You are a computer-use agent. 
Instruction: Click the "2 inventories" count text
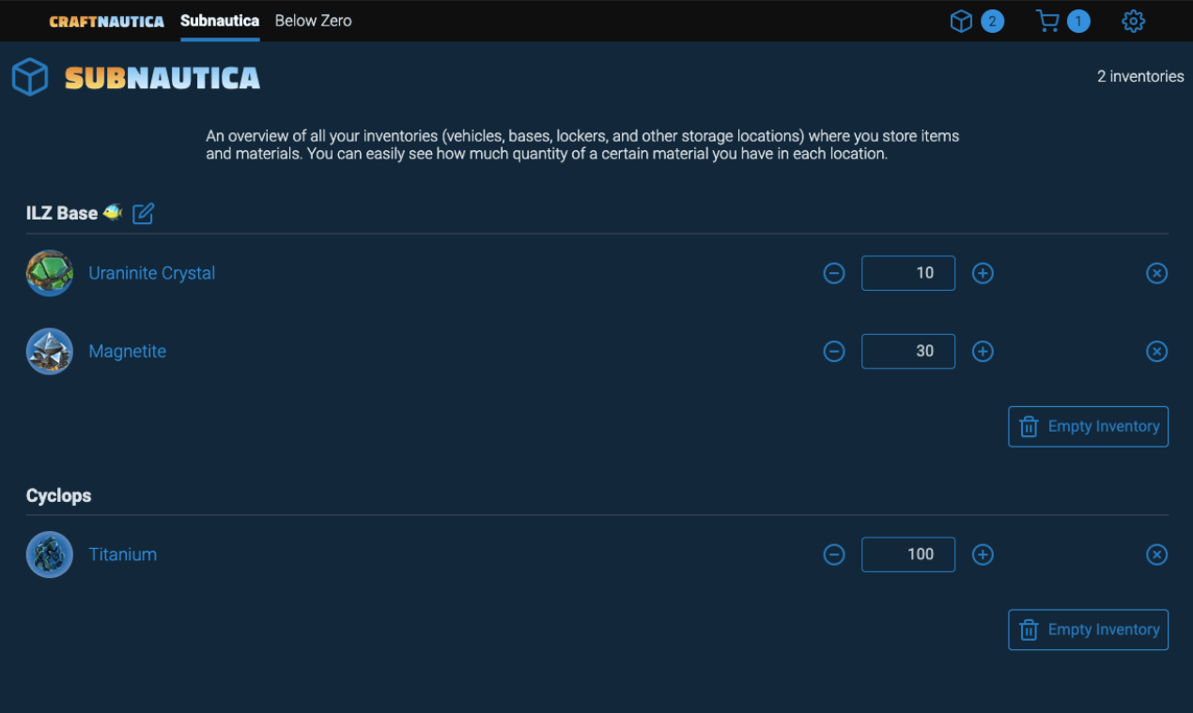click(1140, 77)
